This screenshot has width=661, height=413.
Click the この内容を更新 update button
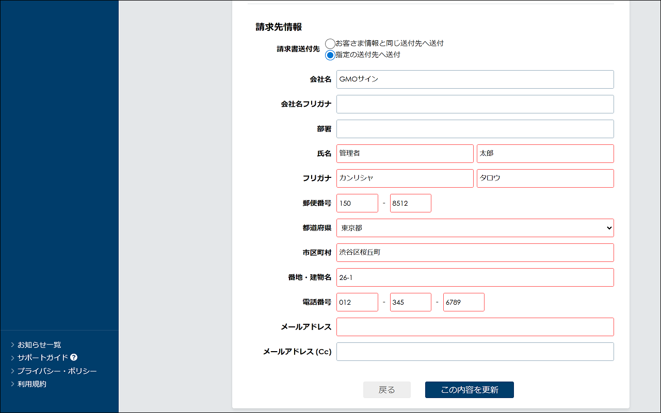(x=469, y=390)
